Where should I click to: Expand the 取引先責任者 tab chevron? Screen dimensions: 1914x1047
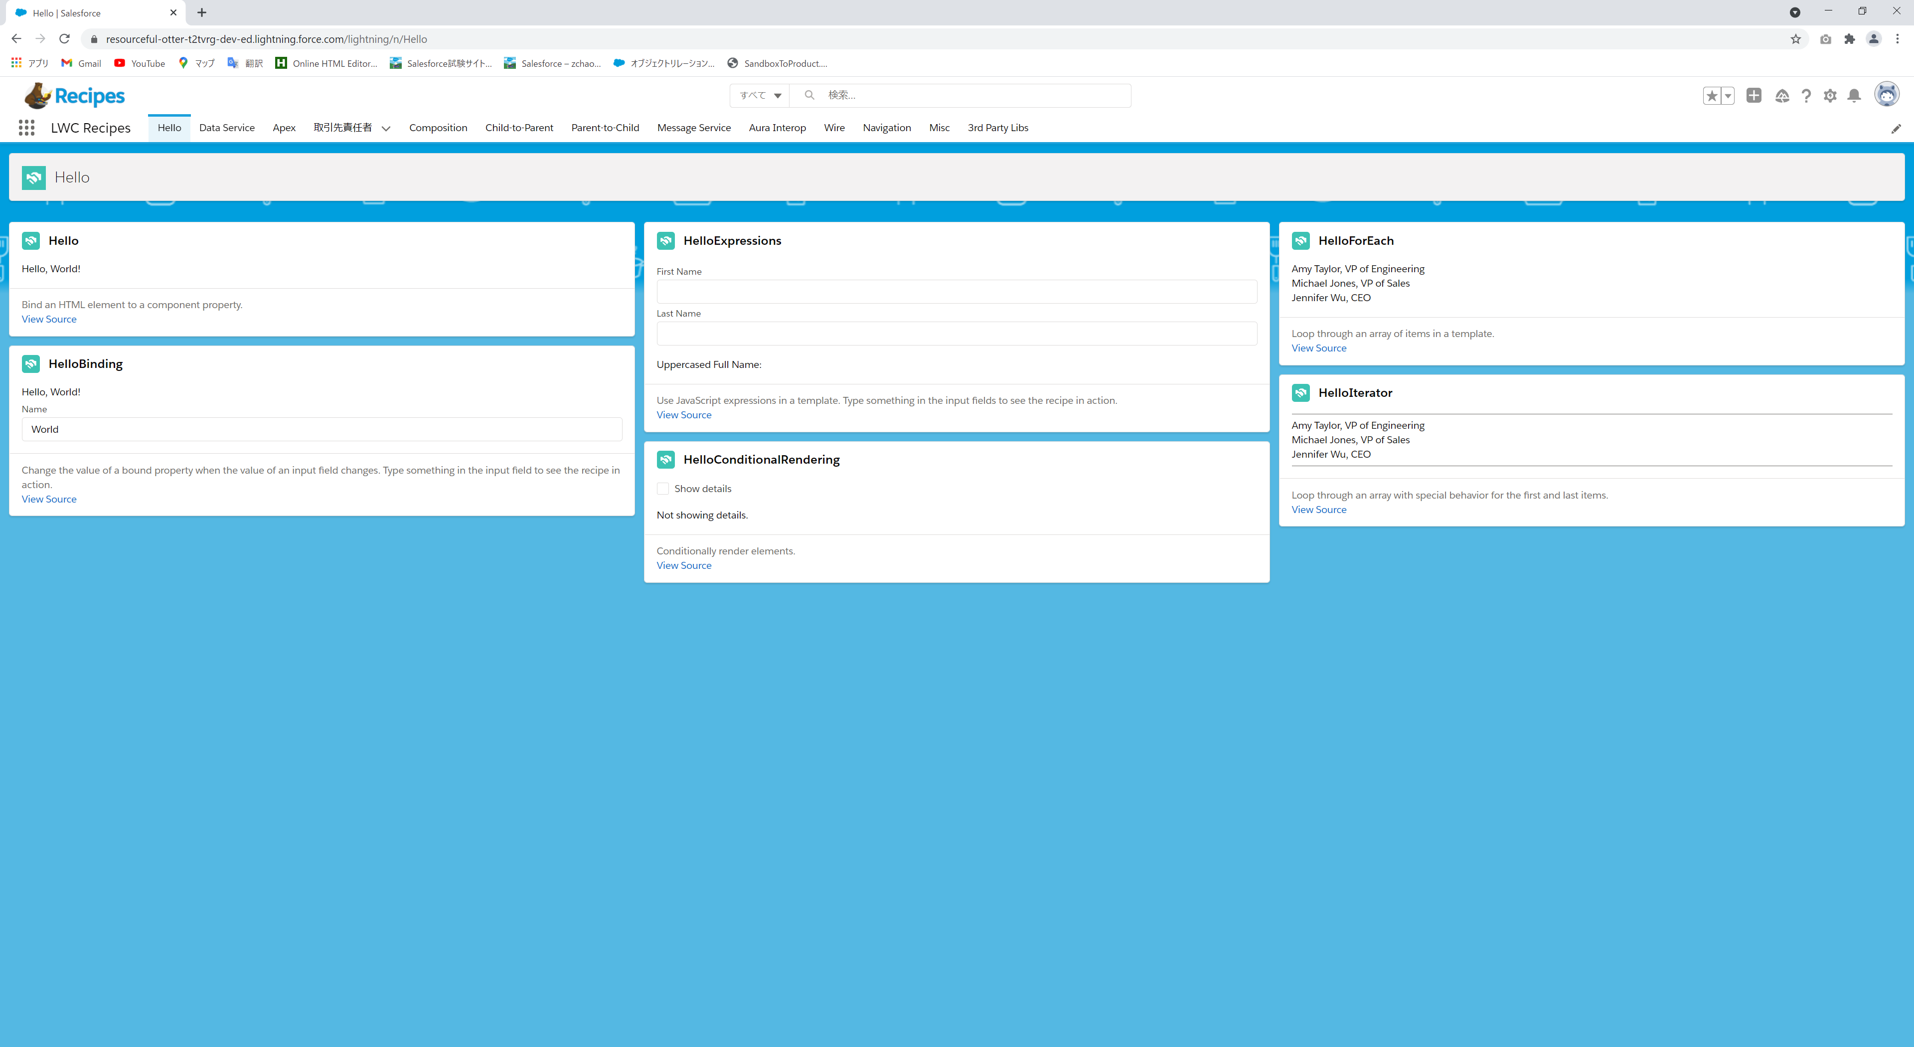pos(386,129)
